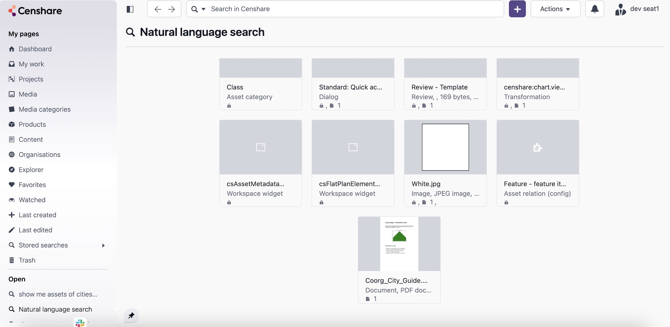This screenshot has height=327, width=670.
Task: Open Coorg_City_Guide PDF thumbnail
Action: click(399, 244)
